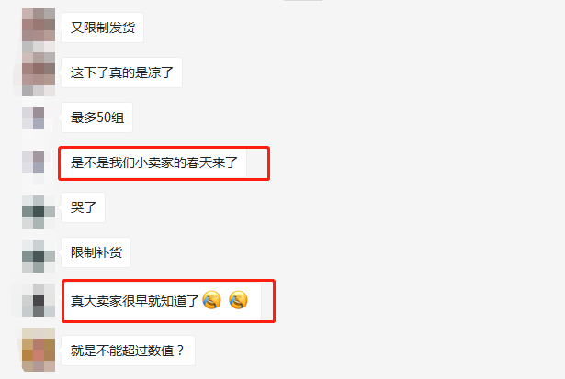Screen dimensions: 565x379
Task: Click gray avatar beside 真大卖家 message
Action: pos(39,300)
